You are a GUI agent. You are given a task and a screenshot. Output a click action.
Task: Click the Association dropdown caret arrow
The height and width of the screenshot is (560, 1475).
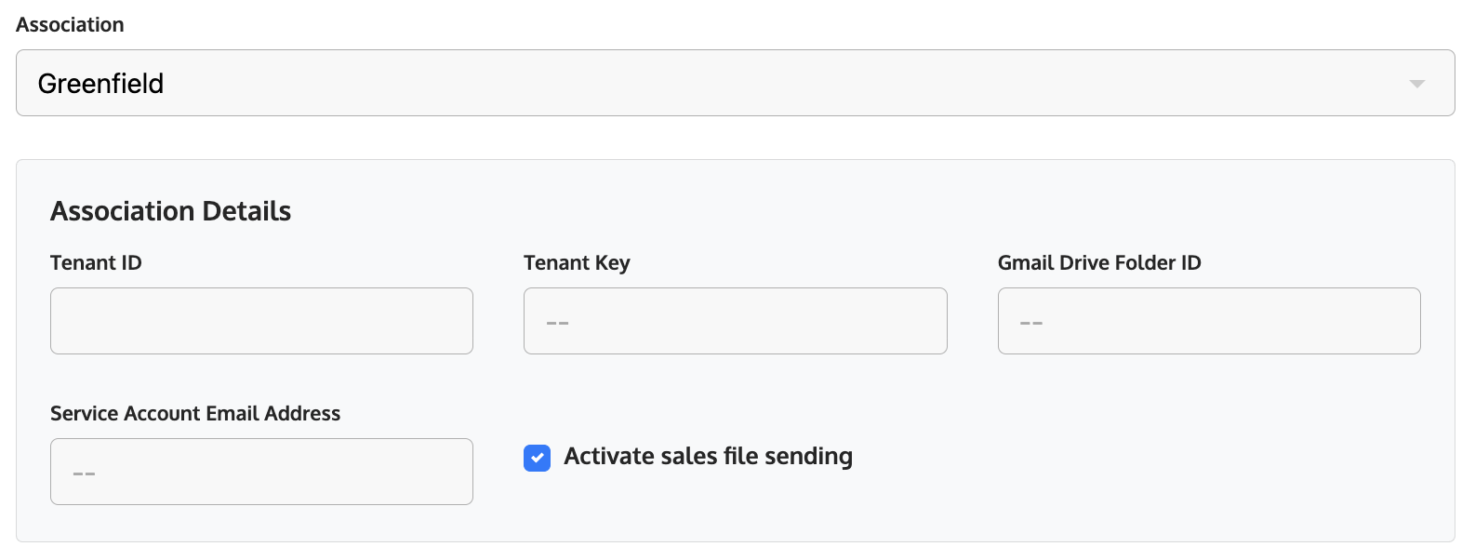1416,84
